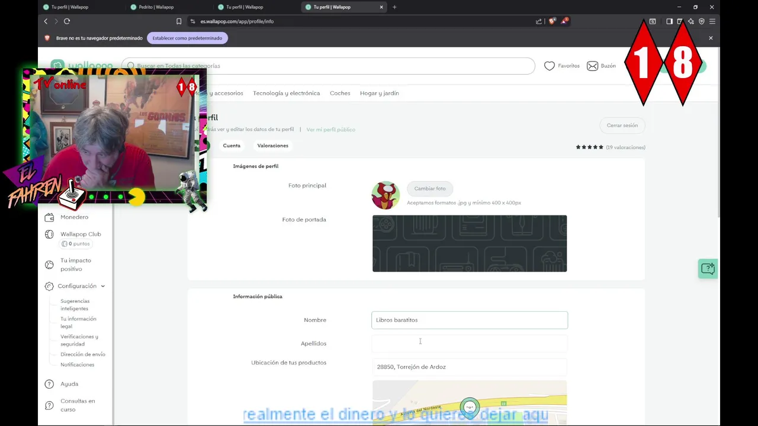
Task: Open Wallapop Club in the sidebar
Action: coord(73,234)
